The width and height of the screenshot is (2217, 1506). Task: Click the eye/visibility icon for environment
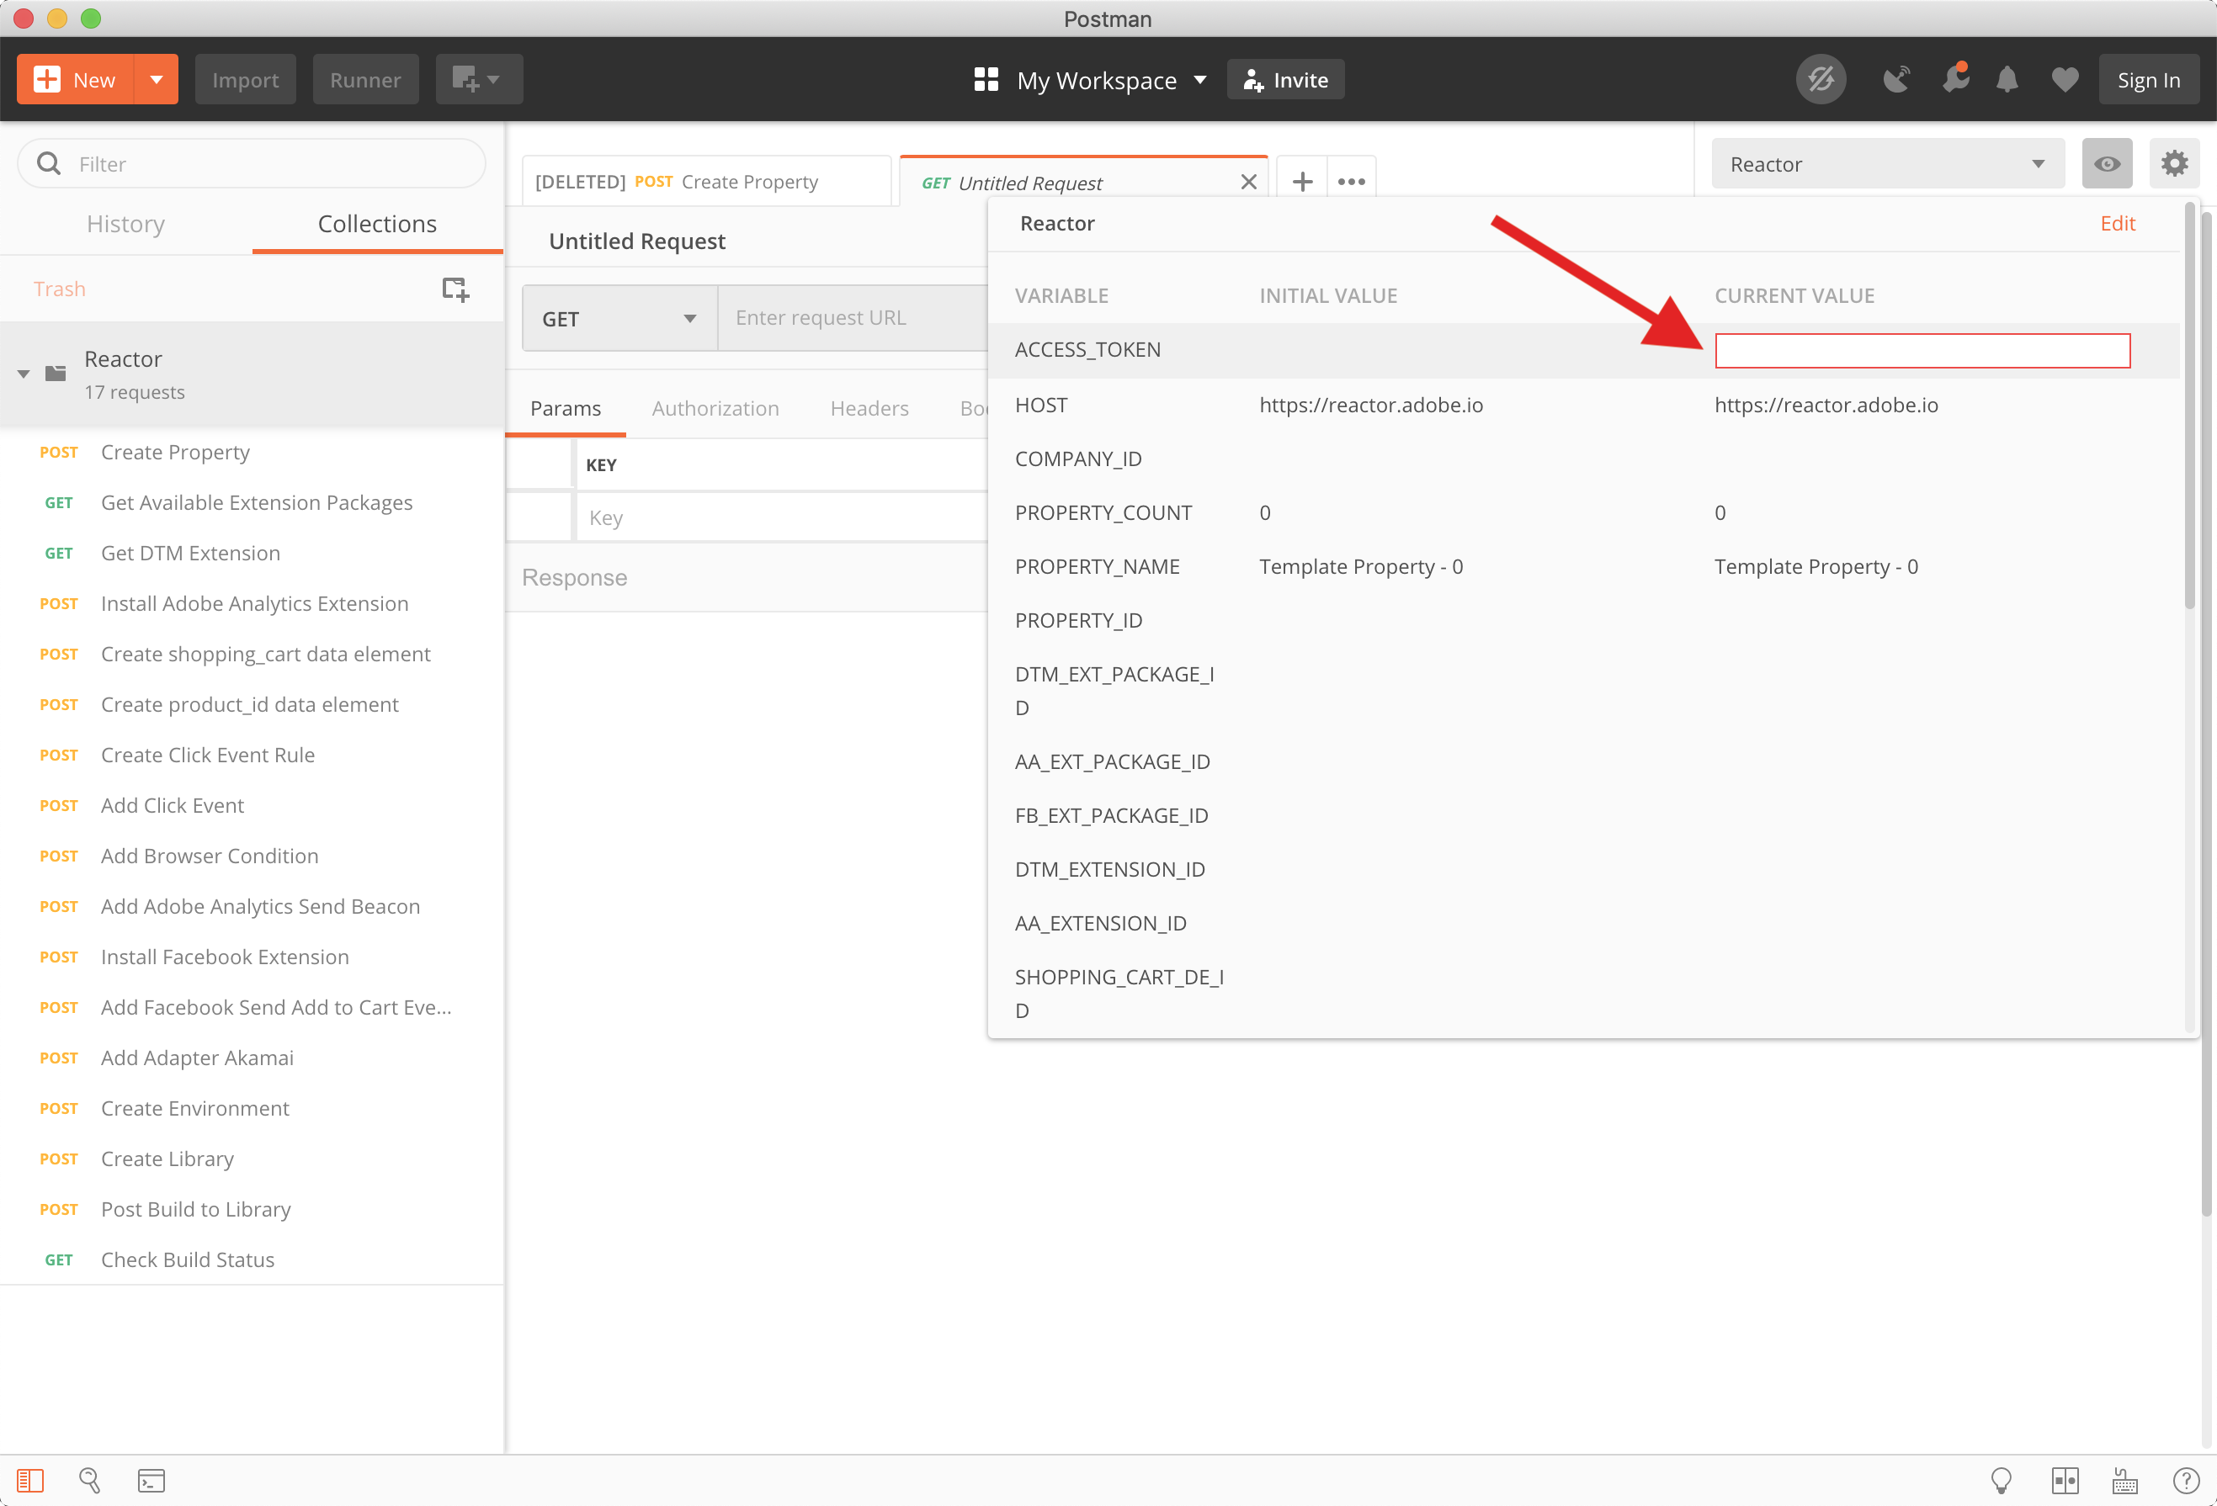point(2108,163)
